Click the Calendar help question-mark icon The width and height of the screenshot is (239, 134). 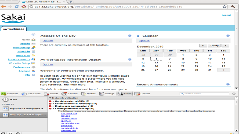point(228,36)
